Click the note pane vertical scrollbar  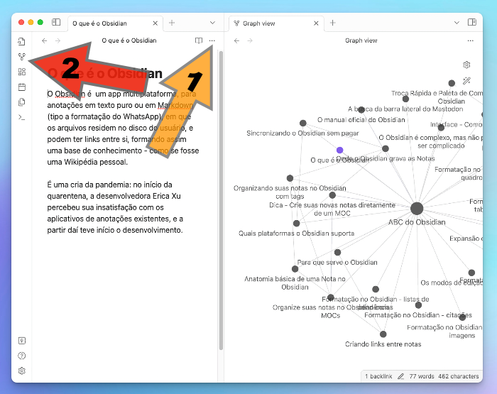(221, 200)
